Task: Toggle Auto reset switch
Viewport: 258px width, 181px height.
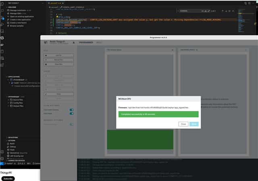Action: 72,114
